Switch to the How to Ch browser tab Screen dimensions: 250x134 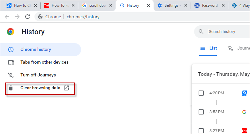[21, 5]
